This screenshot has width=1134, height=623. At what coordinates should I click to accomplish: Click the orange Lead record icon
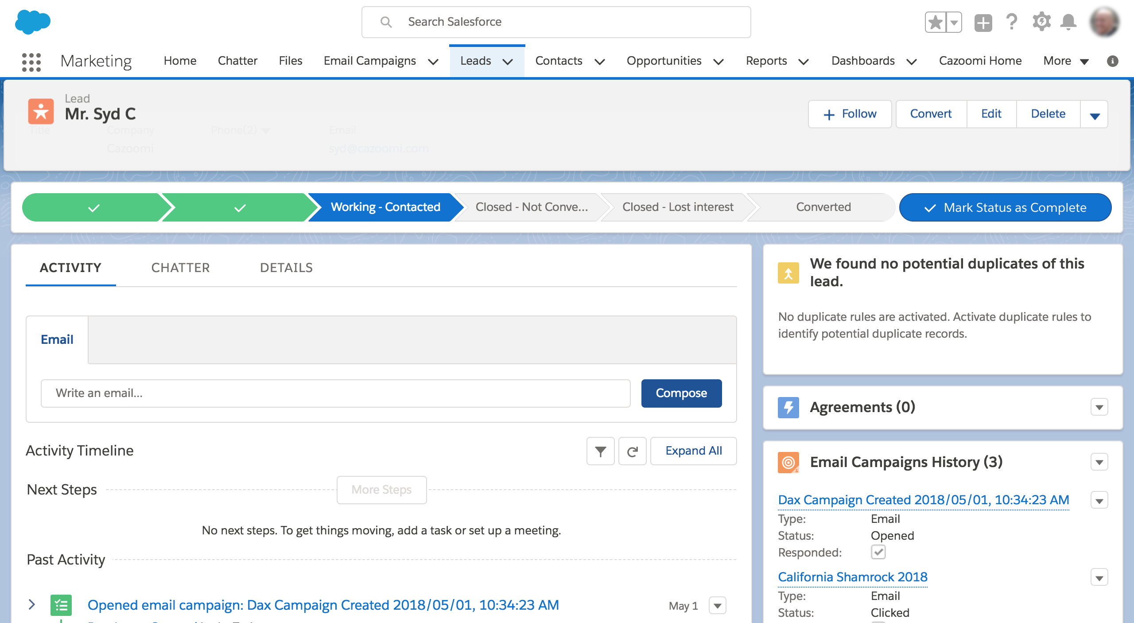coord(41,111)
